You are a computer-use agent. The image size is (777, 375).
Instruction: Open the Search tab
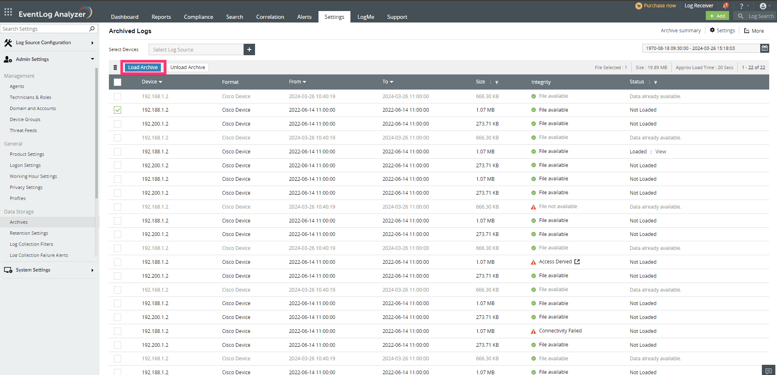pyautogui.click(x=235, y=17)
